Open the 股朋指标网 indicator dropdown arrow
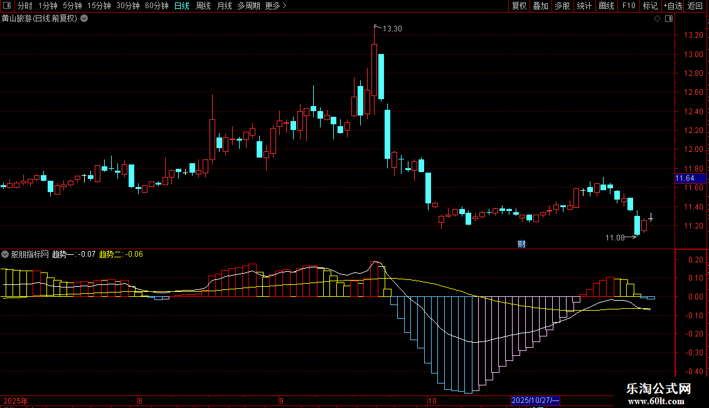The height and width of the screenshot is (408, 709). coord(5,254)
